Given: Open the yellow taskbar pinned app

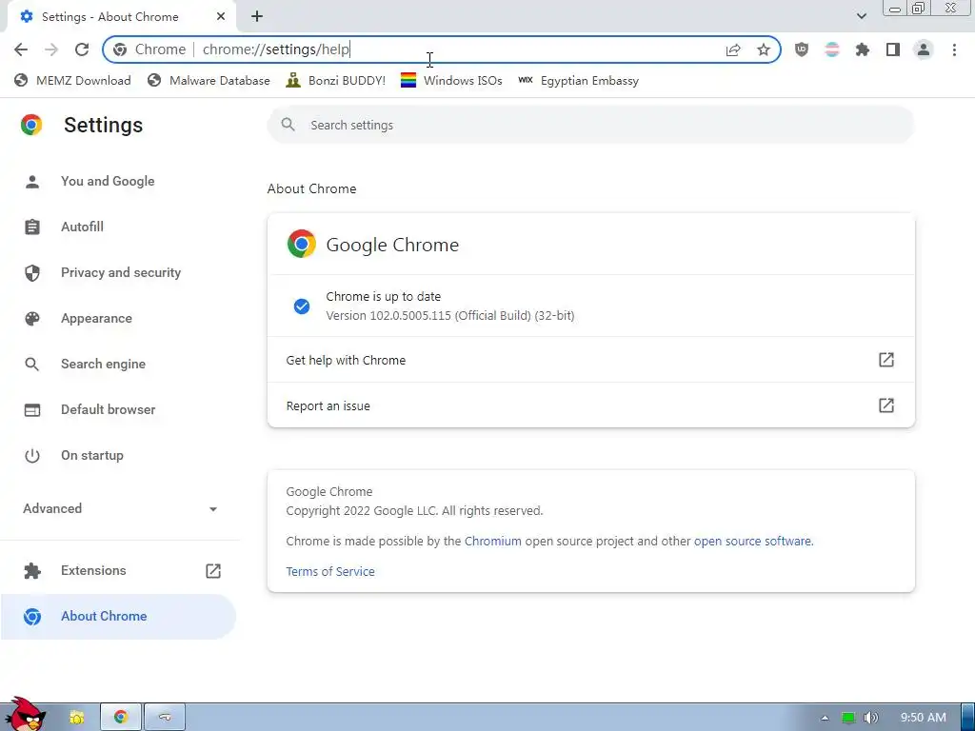Looking at the screenshot, I should (x=76, y=718).
